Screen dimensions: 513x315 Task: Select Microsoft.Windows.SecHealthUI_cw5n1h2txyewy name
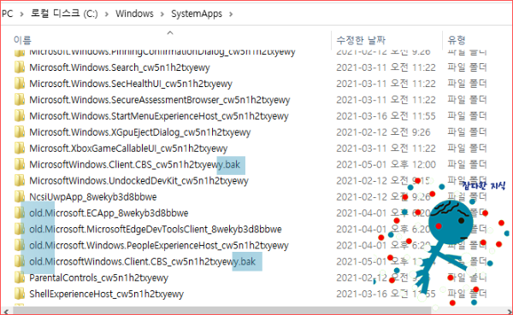(x=131, y=84)
